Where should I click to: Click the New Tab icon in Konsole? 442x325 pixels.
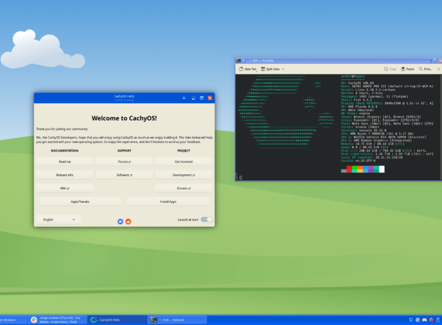pos(241,69)
